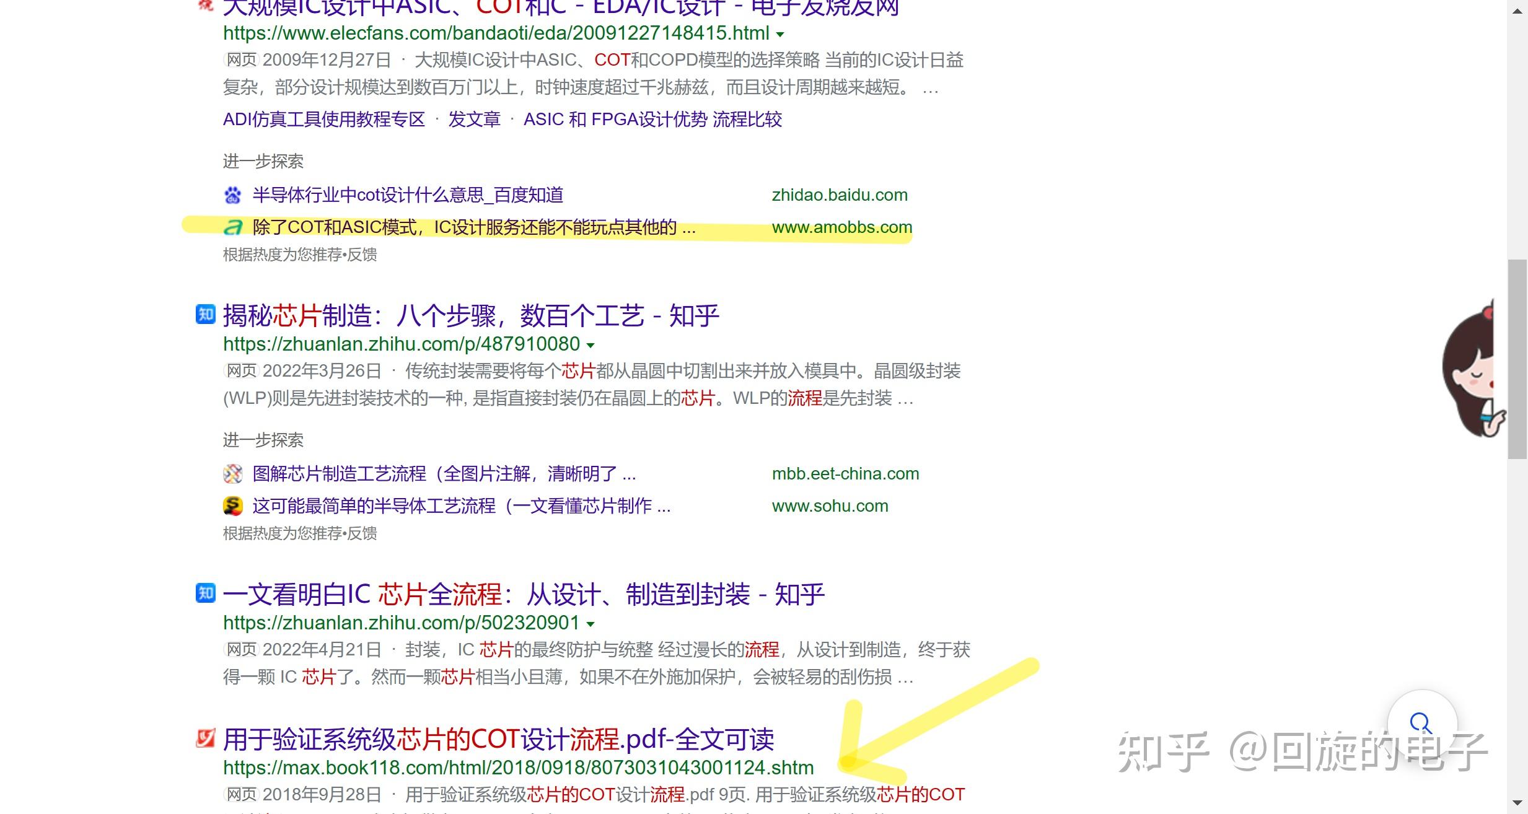The height and width of the screenshot is (814, 1528).
Task: Click the eet-china favicon icon
Action: (232, 474)
